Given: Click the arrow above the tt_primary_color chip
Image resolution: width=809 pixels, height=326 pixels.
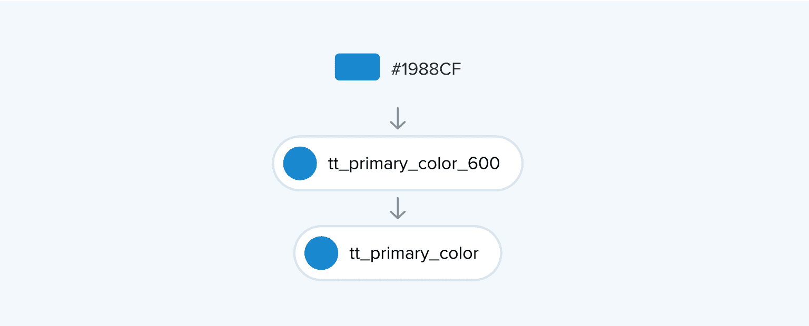Looking at the screenshot, I should tap(398, 208).
